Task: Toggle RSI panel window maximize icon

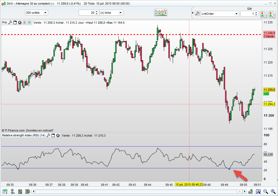Action: click(53, 136)
